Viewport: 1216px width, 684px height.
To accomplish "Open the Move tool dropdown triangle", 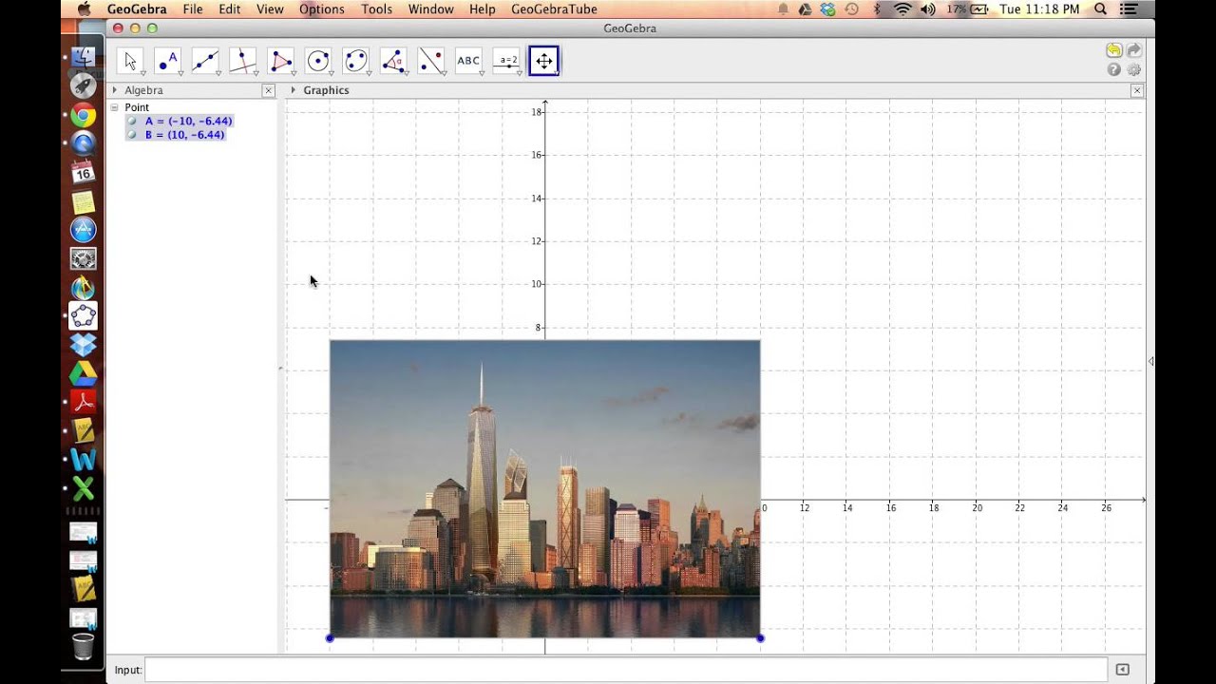I will (142, 73).
